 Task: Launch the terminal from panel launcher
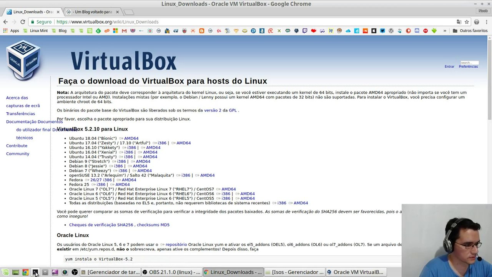click(35, 272)
